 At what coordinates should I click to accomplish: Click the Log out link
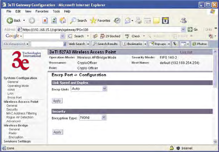coord(186,52)
